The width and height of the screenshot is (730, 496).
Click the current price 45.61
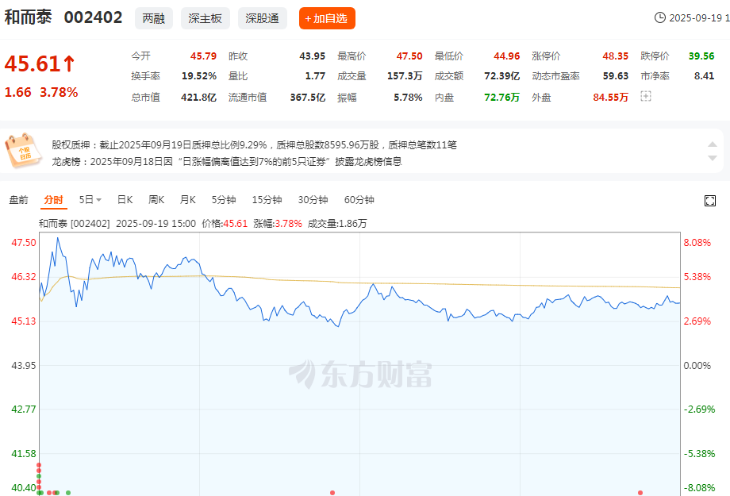[33, 63]
